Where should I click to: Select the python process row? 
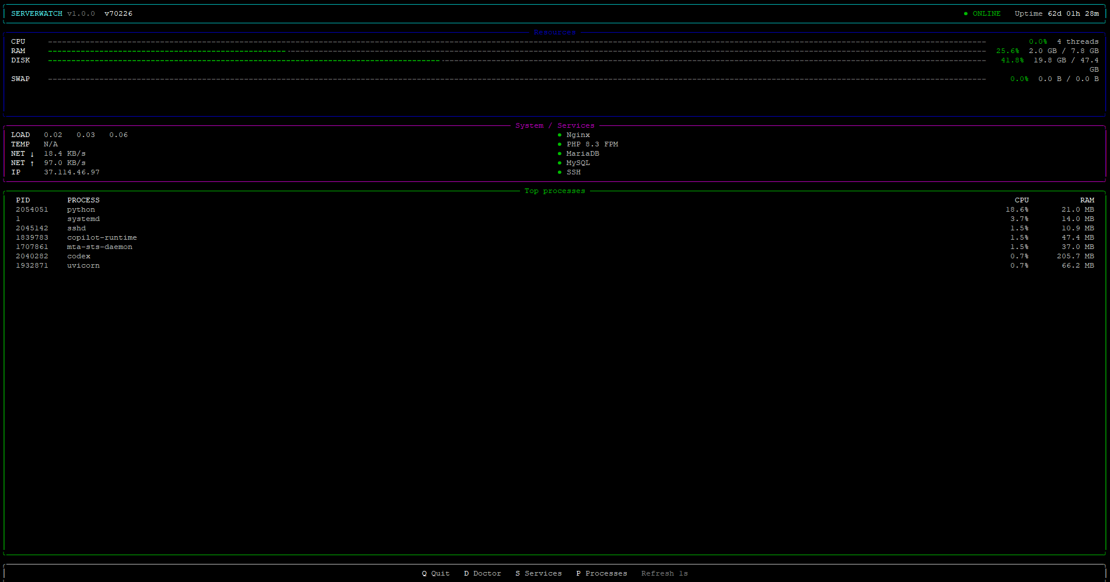point(555,209)
